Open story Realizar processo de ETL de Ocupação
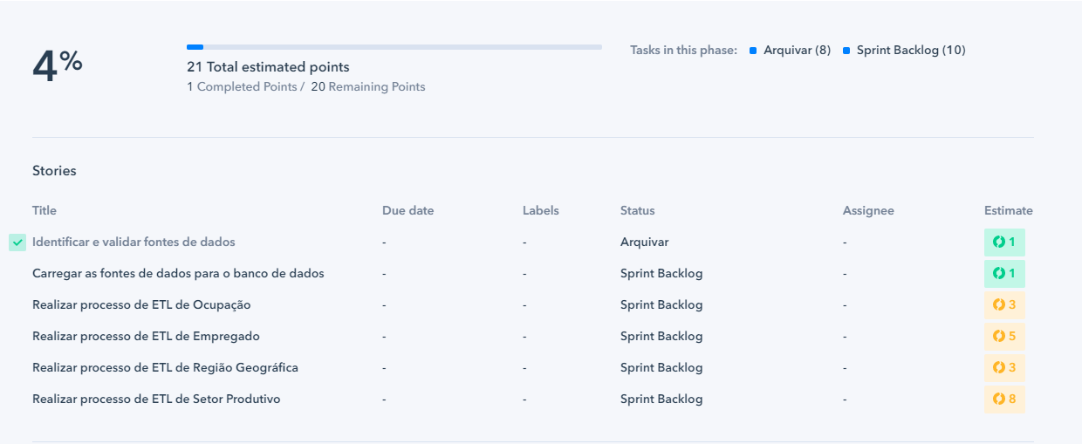Viewport: 1082px width, 444px height. 141,304
